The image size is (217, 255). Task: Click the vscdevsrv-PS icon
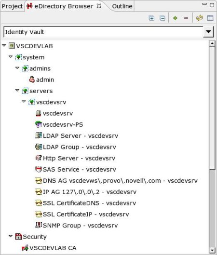pyautogui.click(x=39, y=124)
